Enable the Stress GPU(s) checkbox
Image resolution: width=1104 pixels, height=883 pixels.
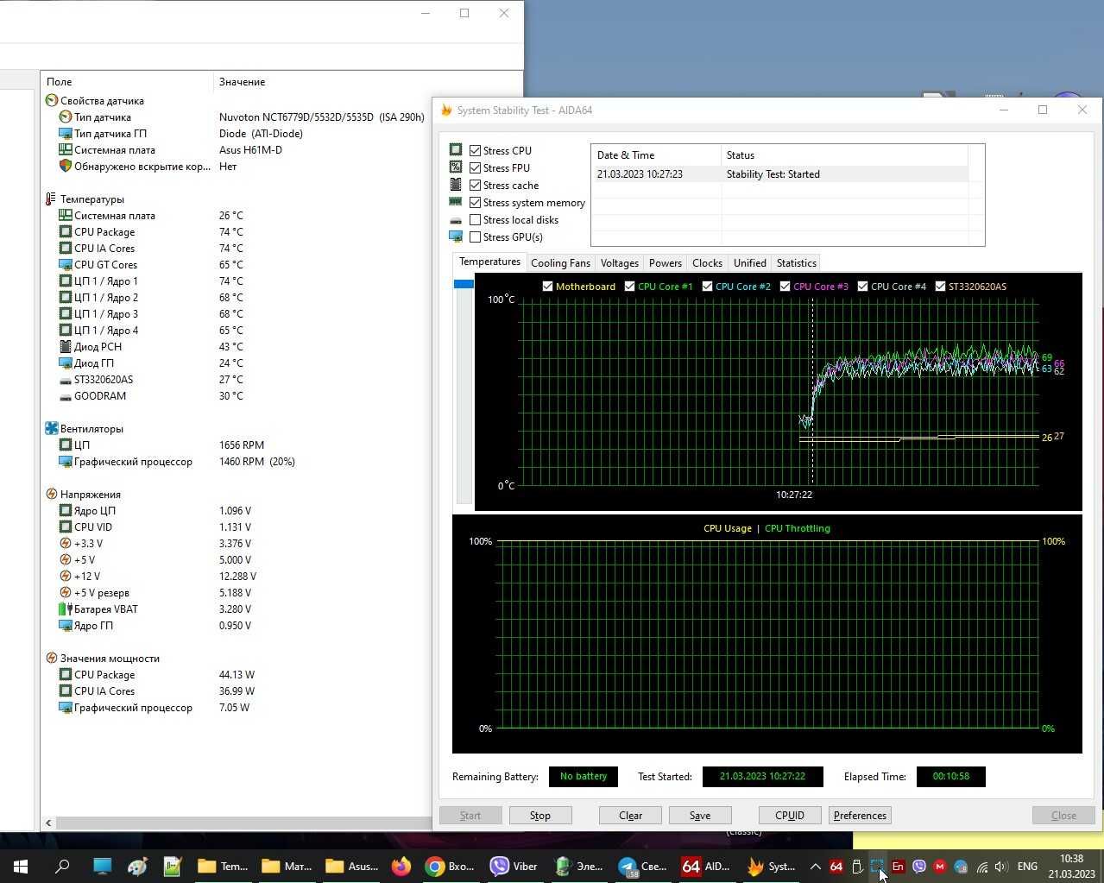point(475,237)
